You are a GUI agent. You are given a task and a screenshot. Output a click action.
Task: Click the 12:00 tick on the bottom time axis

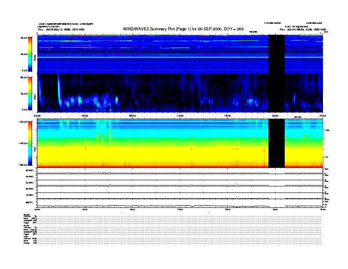(180, 209)
